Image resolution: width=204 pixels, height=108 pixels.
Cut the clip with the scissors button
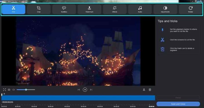point(144,90)
